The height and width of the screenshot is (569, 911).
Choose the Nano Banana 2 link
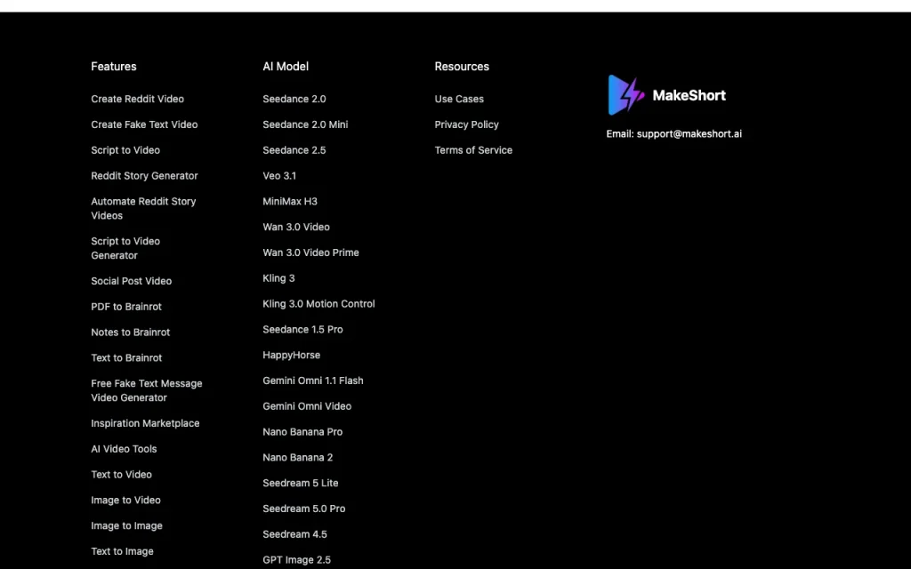click(x=297, y=457)
